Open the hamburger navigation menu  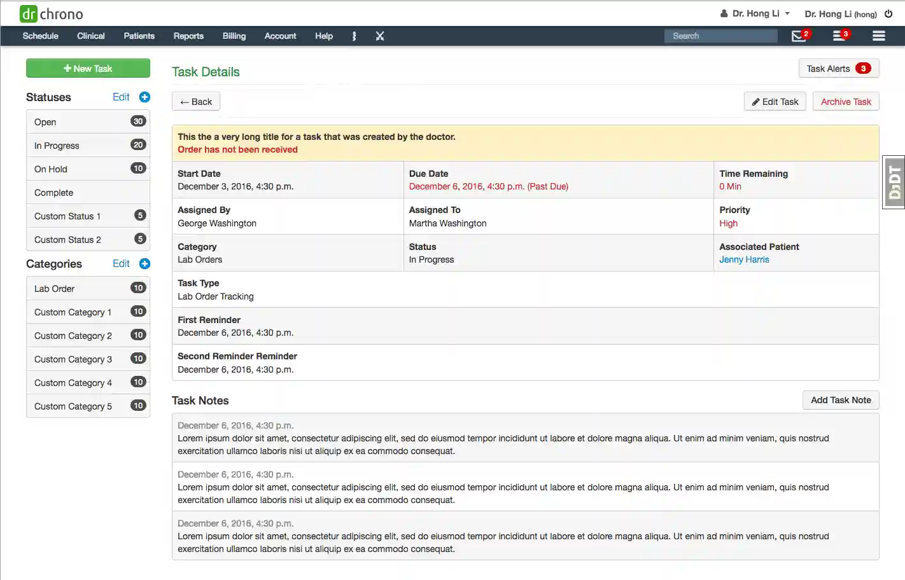coord(879,36)
